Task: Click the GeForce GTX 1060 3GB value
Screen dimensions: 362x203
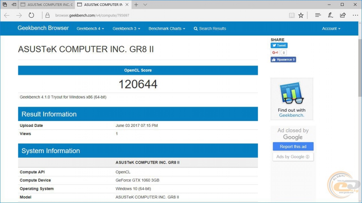Action: pyautogui.click(x=138, y=180)
